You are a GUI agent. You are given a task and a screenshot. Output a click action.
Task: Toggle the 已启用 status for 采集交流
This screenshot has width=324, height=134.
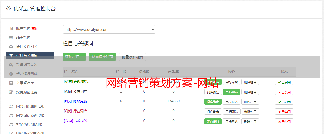pyautogui.click(x=284, y=82)
